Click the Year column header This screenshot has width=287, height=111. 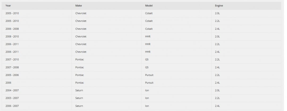point(8,6)
